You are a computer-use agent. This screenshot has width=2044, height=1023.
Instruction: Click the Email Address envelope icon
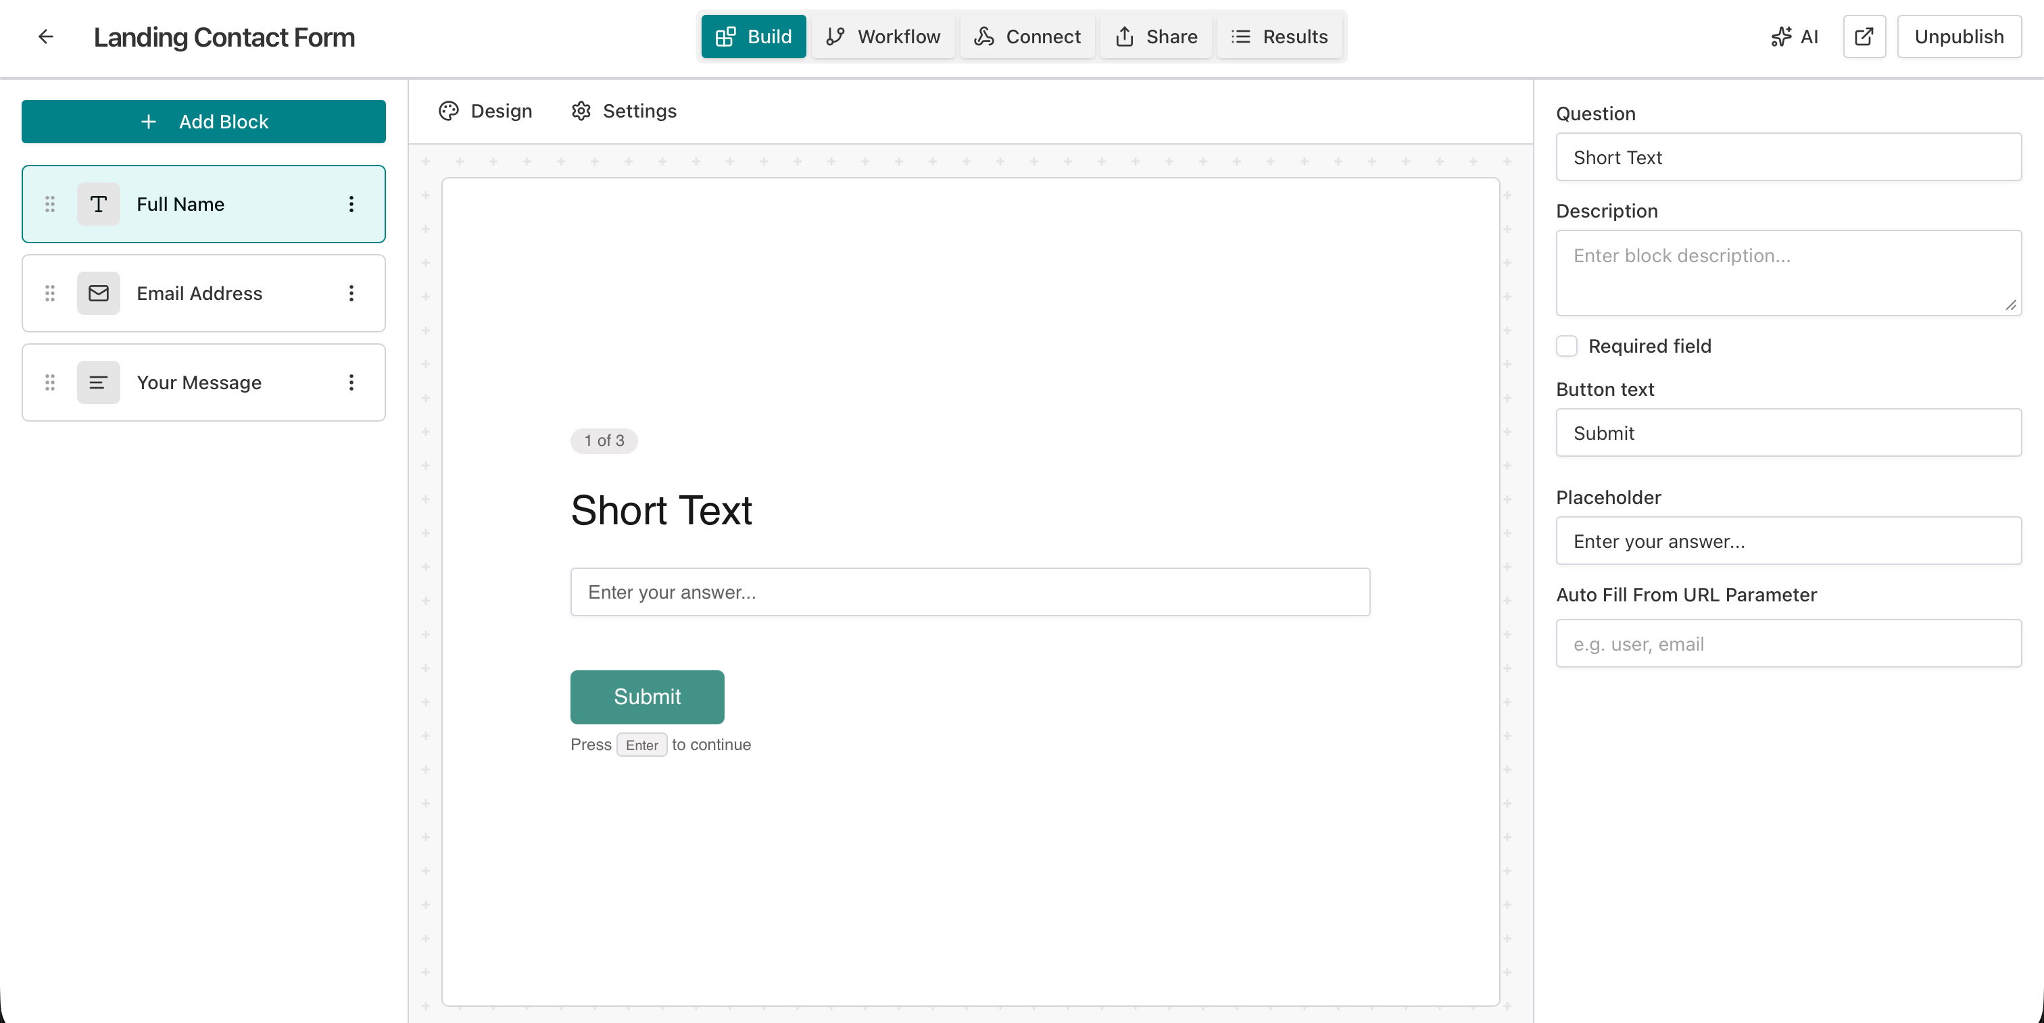(x=99, y=293)
